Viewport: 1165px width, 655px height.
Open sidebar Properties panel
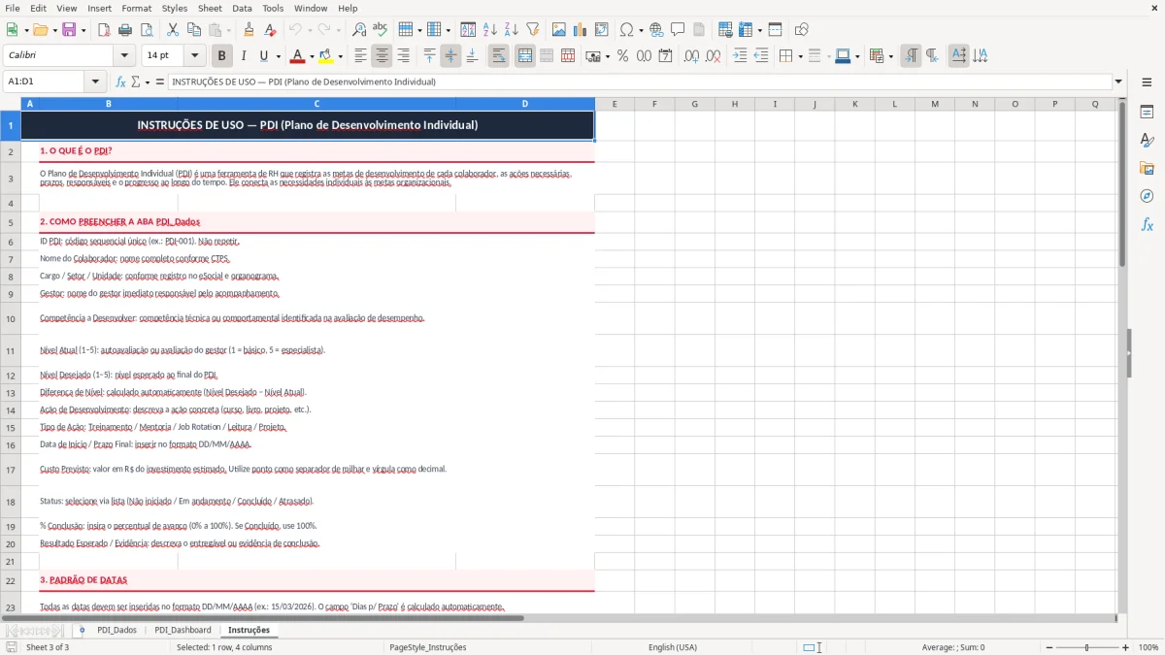(x=1147, y=112)
